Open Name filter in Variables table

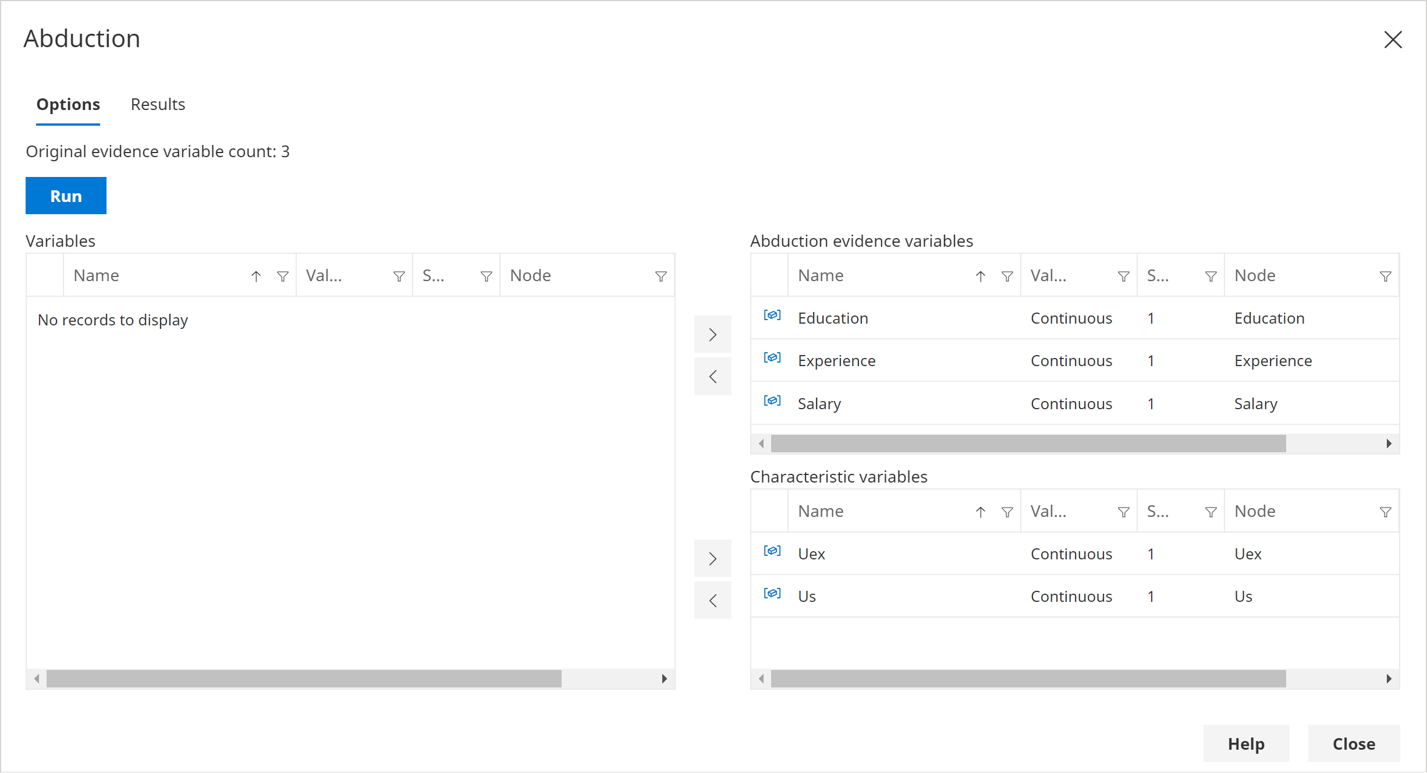coord(283,276)
